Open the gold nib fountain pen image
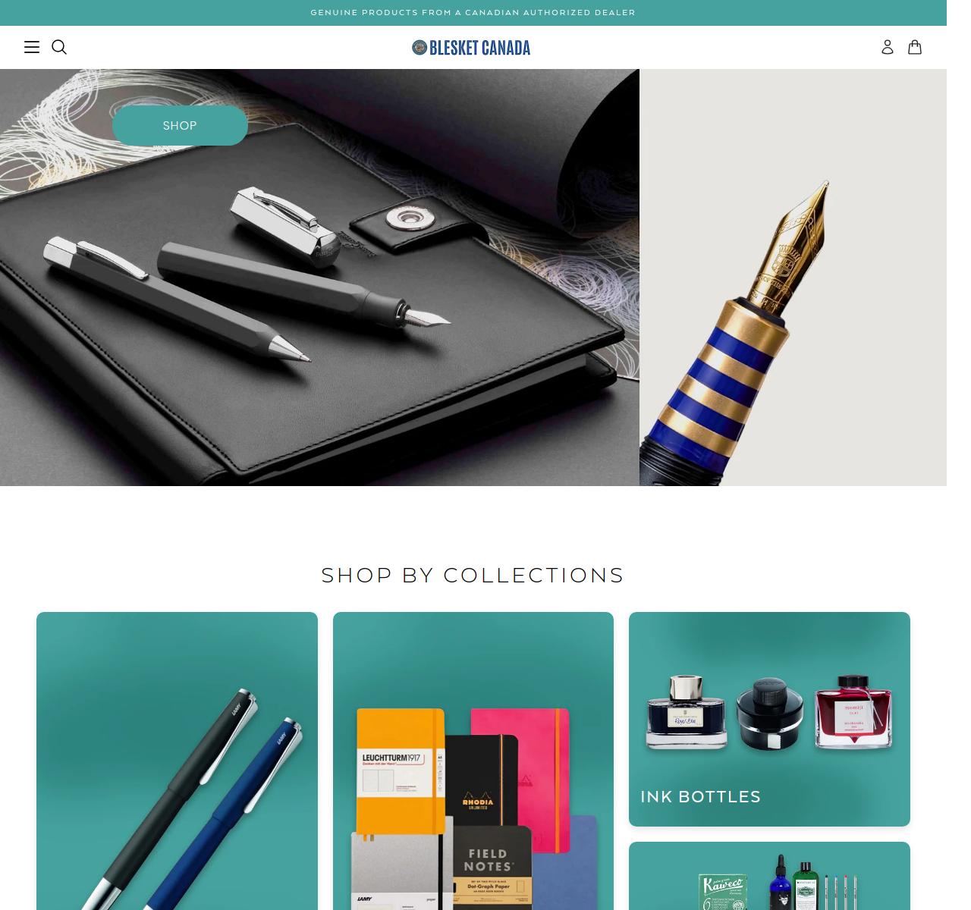This screenshot has height=910, width=971. (x=793, y=278)
